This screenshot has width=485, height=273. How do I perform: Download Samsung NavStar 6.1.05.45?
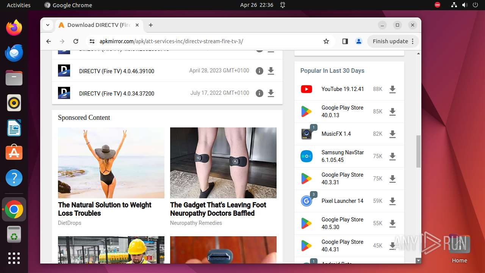(393, 157)
